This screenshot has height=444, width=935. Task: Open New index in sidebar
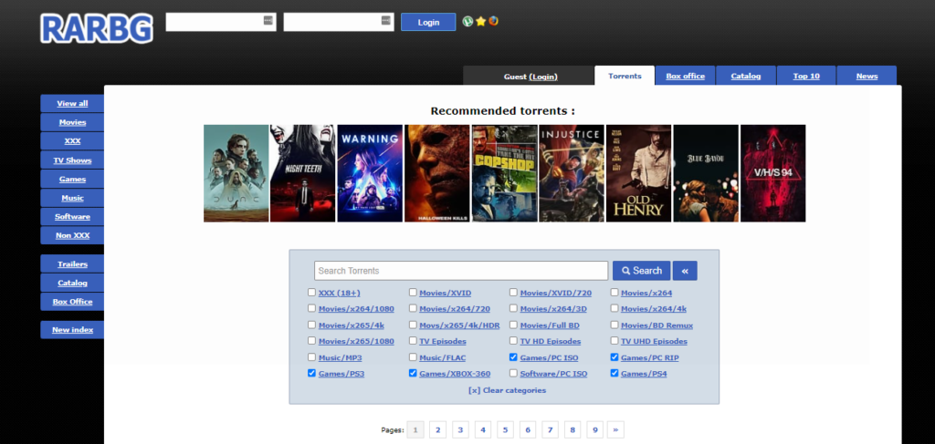72,330
